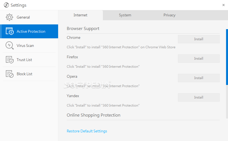Close the Settings window

tap(224, 5)
